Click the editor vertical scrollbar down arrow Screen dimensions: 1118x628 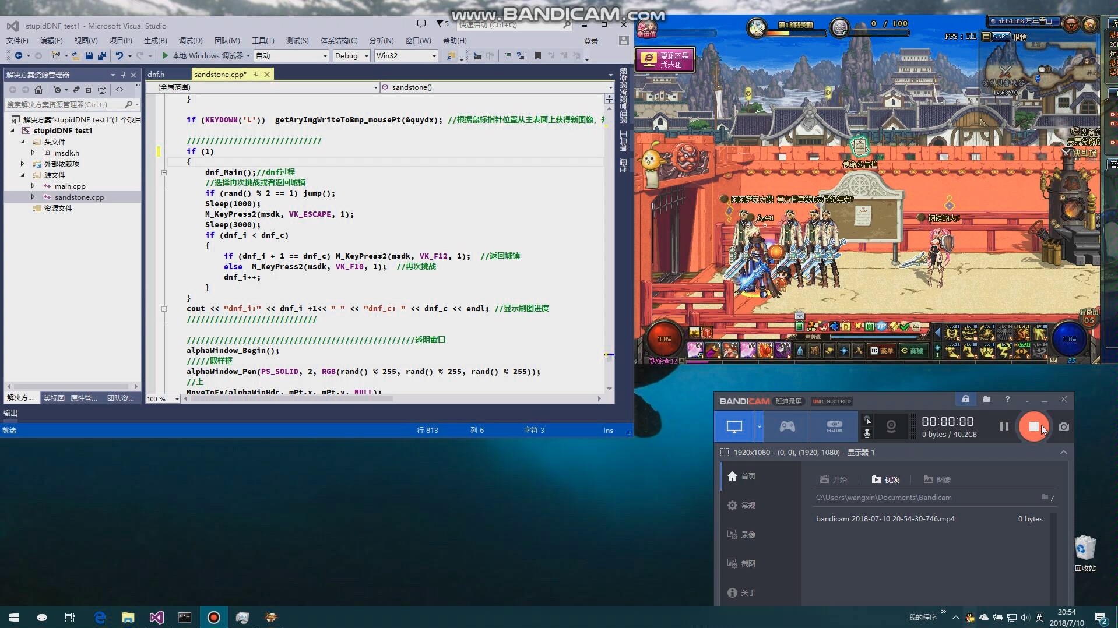coord(609,389)
